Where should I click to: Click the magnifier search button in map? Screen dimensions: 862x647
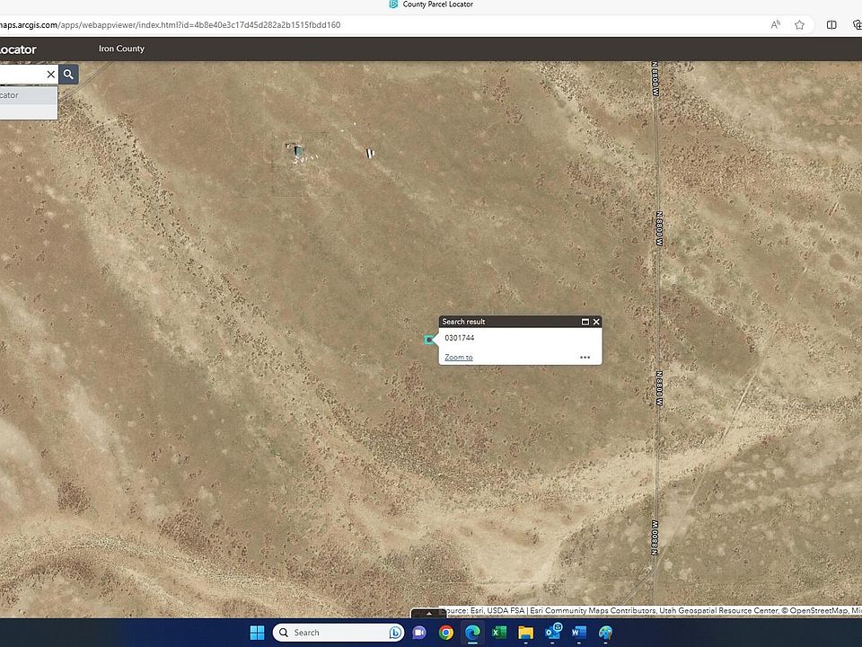[x=68, y=75]
